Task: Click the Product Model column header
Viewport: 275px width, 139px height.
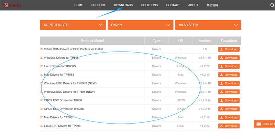Action: point(92,41)
